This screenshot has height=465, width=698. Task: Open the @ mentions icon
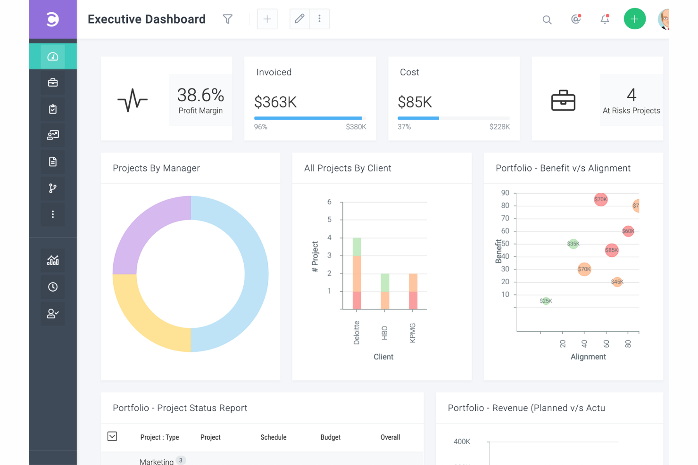click(576, 19)
